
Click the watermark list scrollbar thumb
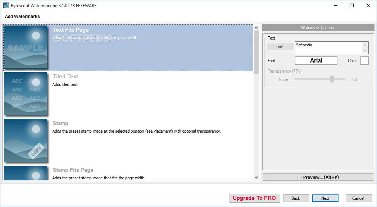click(256, 52)
